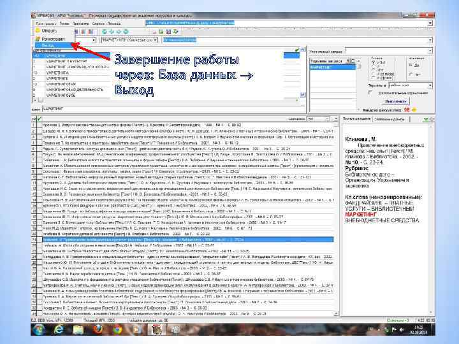
Task: Open the dropdown left of the search type box
Action: pos(94,40)
